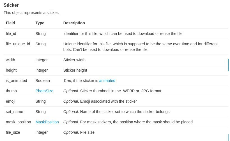Click the width field cell
230x141 pixels.
(10, 60)
